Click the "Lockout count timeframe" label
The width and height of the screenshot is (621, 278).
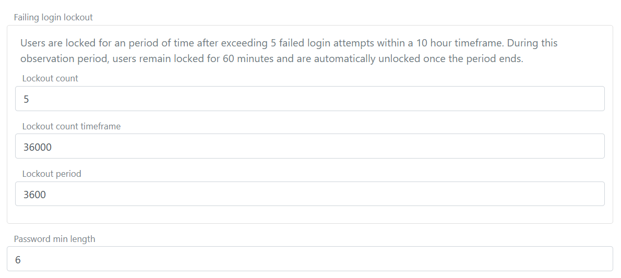(71, 126)
